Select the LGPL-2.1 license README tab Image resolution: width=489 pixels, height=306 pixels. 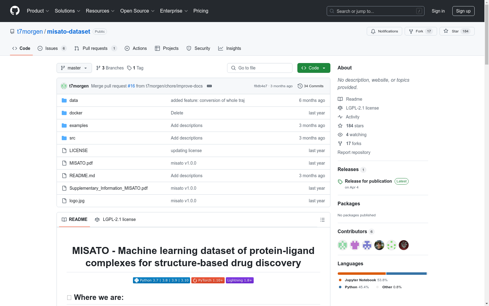[x=115, y=219]
